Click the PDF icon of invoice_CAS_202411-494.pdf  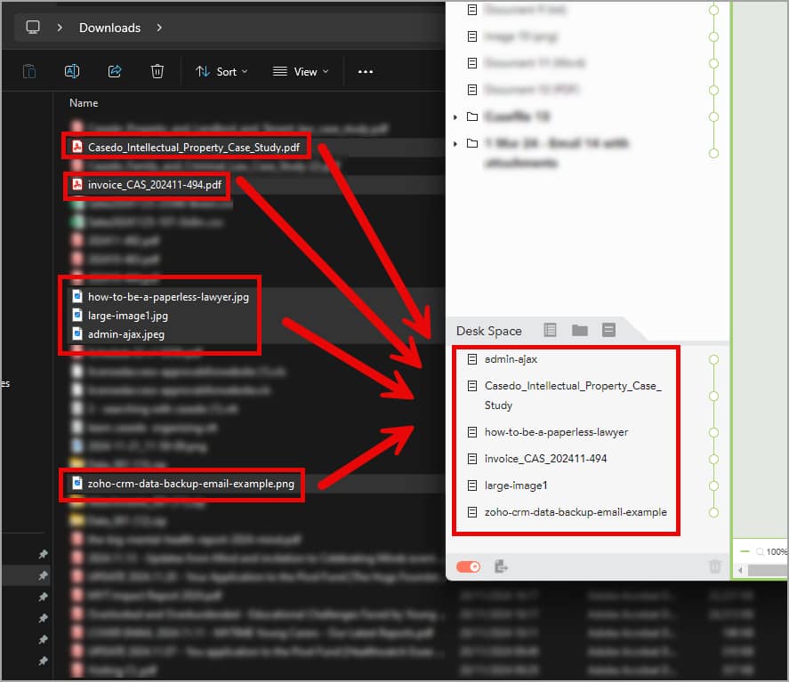pos(77,185)
